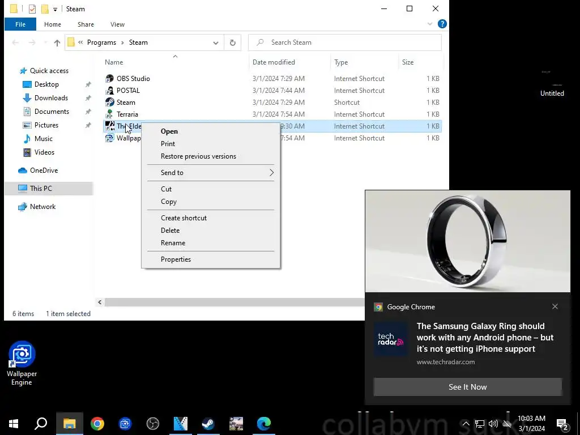Screen dimensions: 580x435
Task: Open Desktop in Quick access
Action: (x=46, y=84)
